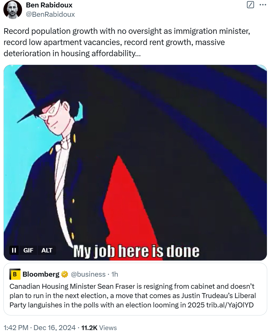Click the 1:42 PM Dec 16, 2024 timestamp

click(39, 327)
